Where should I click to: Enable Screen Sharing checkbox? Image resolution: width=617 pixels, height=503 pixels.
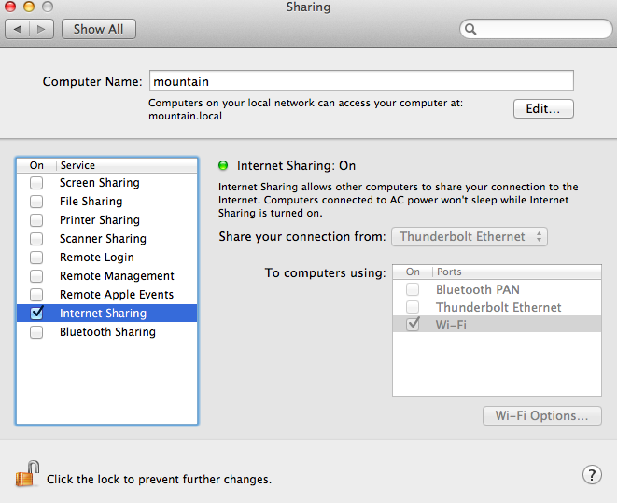(36, 183)
